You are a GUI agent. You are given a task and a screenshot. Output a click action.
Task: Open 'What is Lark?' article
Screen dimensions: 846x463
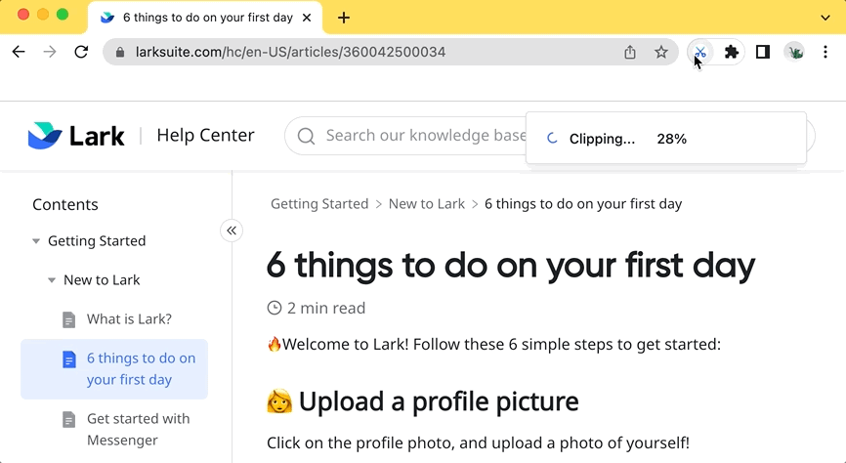pyautogui.click(x=129, y=319)
